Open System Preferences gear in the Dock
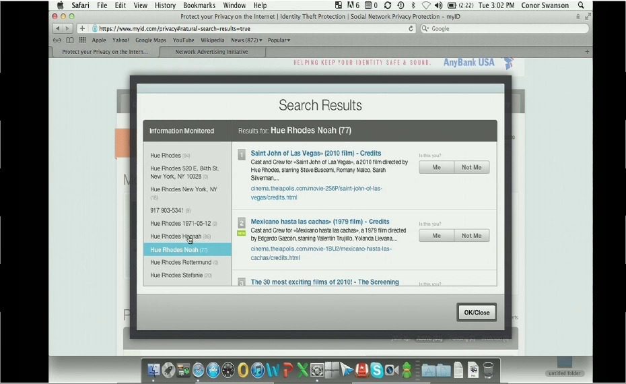 click(317, 370)
